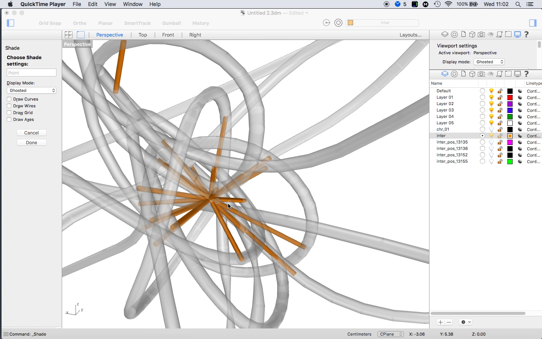Screen dimensions: 542x339
Task: Toggle the right sidebar panel icon
Action: (533, 23)
